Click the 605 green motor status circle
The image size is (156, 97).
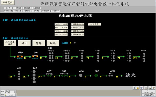coord(96,75)
